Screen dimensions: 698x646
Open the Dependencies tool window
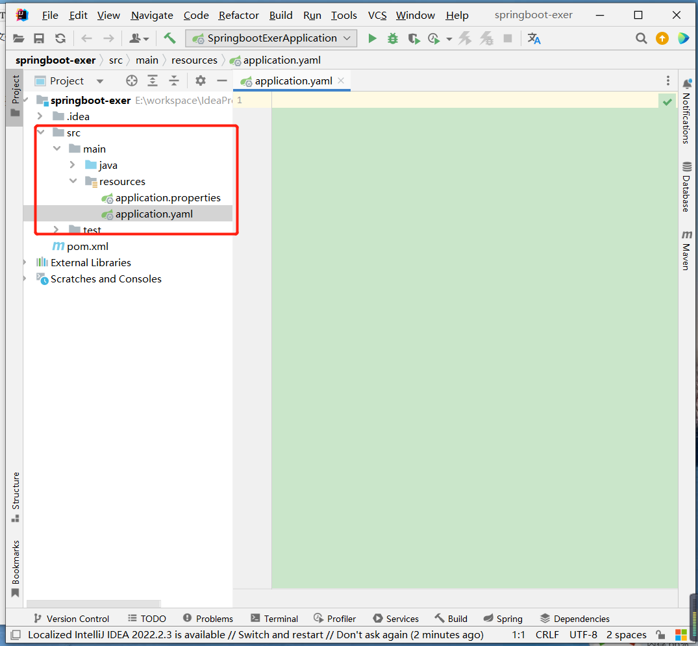(x=575, y=618)
